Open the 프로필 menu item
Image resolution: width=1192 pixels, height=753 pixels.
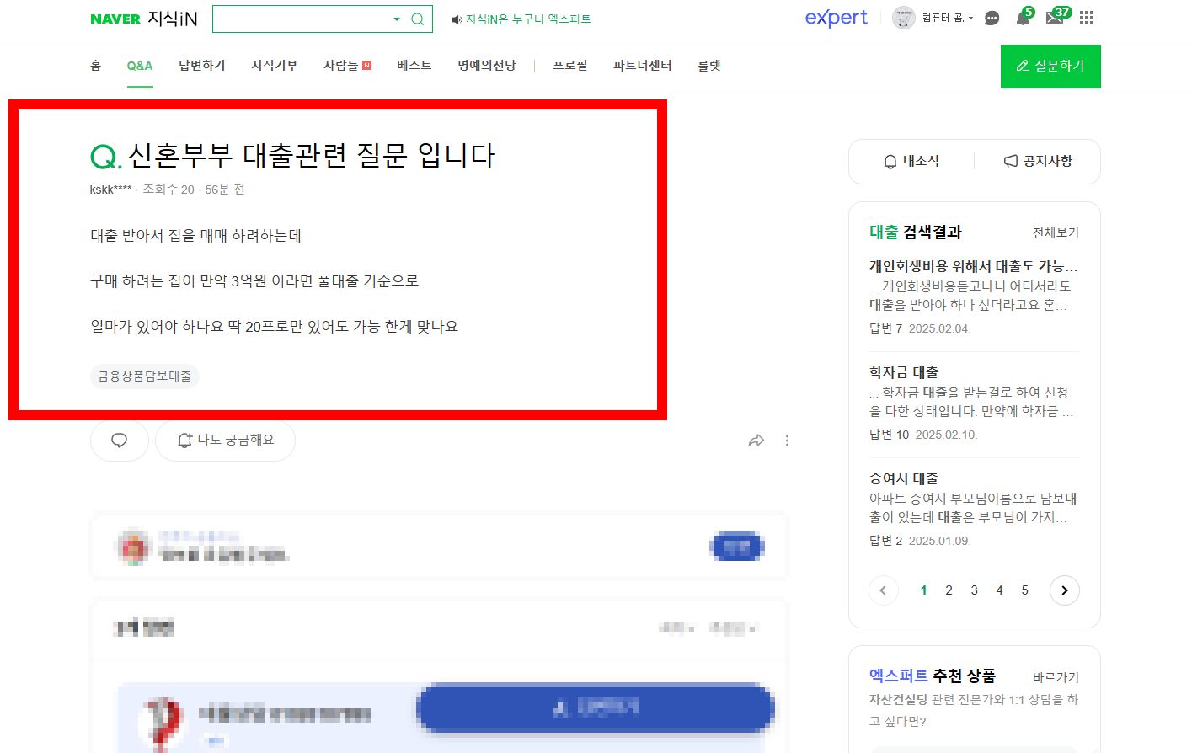570,66
